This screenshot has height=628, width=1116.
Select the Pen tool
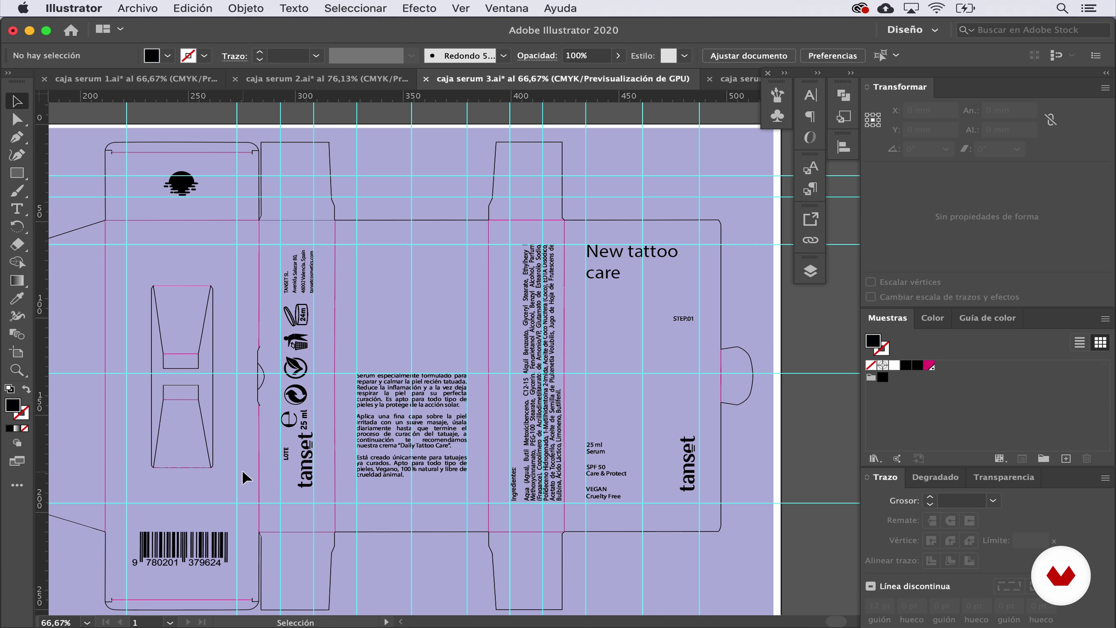click(17, 138)
